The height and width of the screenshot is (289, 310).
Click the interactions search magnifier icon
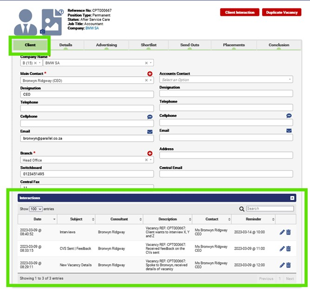point(242,209)
